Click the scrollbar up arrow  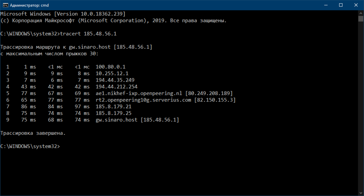tap(360, 13)
